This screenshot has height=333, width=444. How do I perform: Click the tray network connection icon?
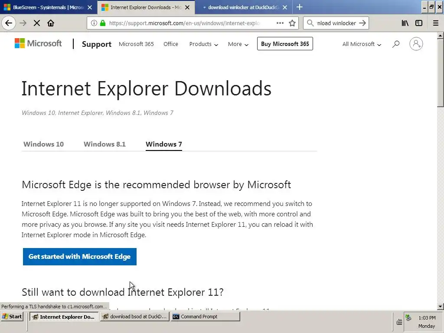408,318
